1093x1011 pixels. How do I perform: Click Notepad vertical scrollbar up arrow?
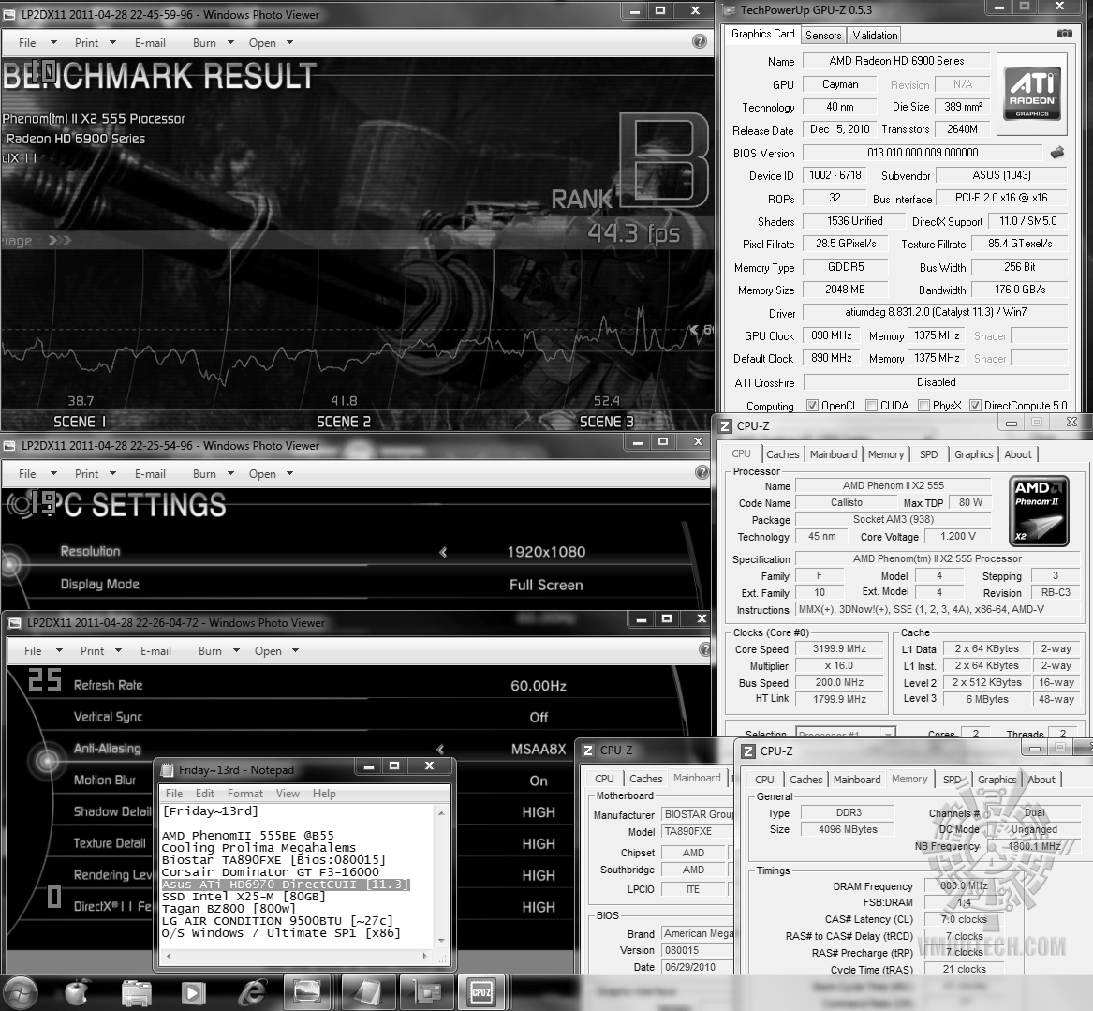point(441,813)
